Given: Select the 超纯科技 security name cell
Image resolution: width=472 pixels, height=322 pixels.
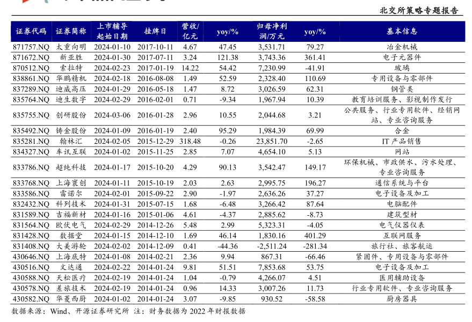Looking at the screenshot, I should pos(70,167).
